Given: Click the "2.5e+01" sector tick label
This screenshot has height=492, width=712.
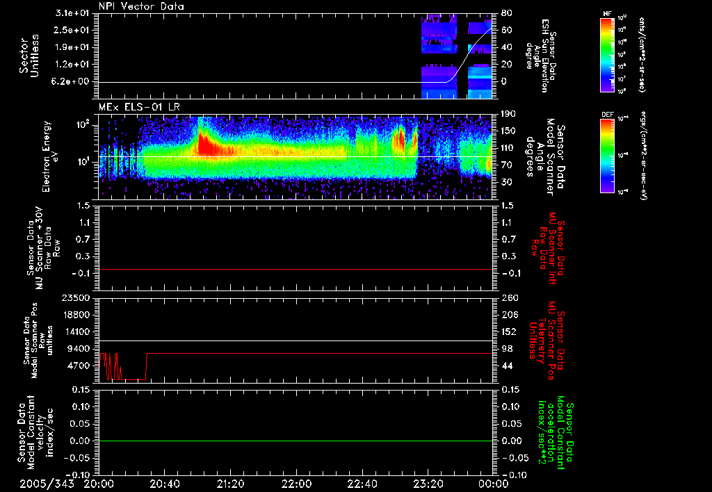Looking at the screenshot, I should pyautogui.click(x=72, y=30).
